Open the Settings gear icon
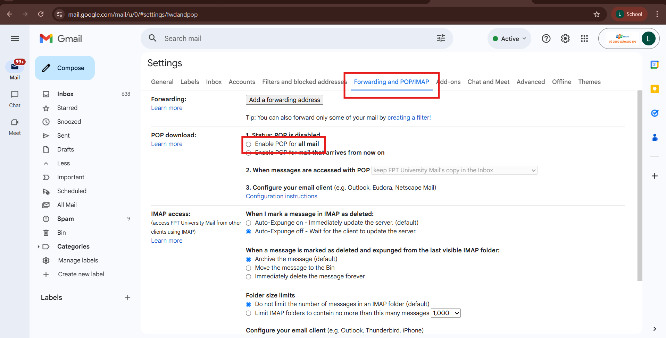Screen dimensions: 666x338 click(565, 38)
